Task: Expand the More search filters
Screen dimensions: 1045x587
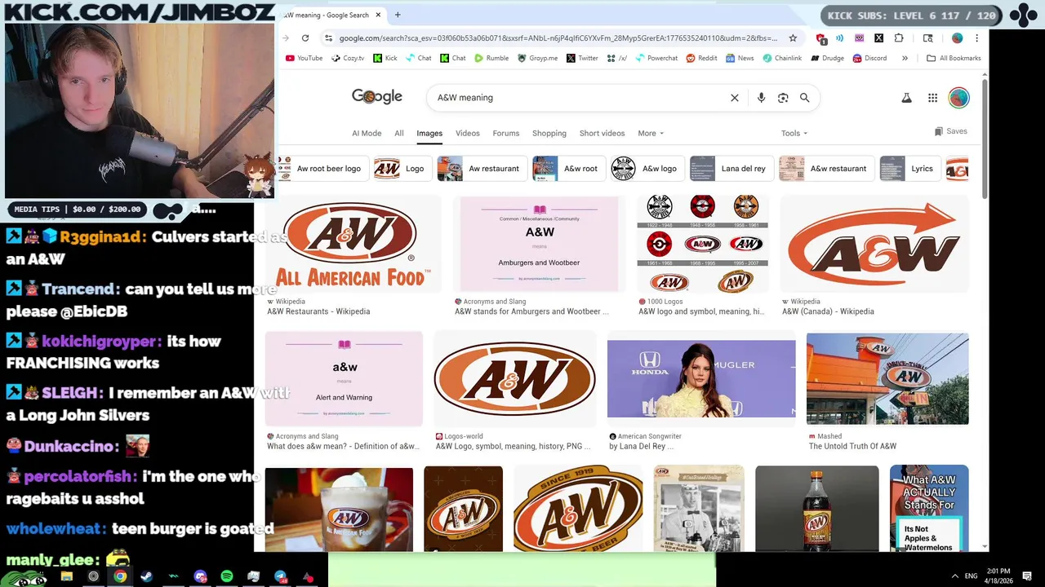Action: click(x=651, y=133)
